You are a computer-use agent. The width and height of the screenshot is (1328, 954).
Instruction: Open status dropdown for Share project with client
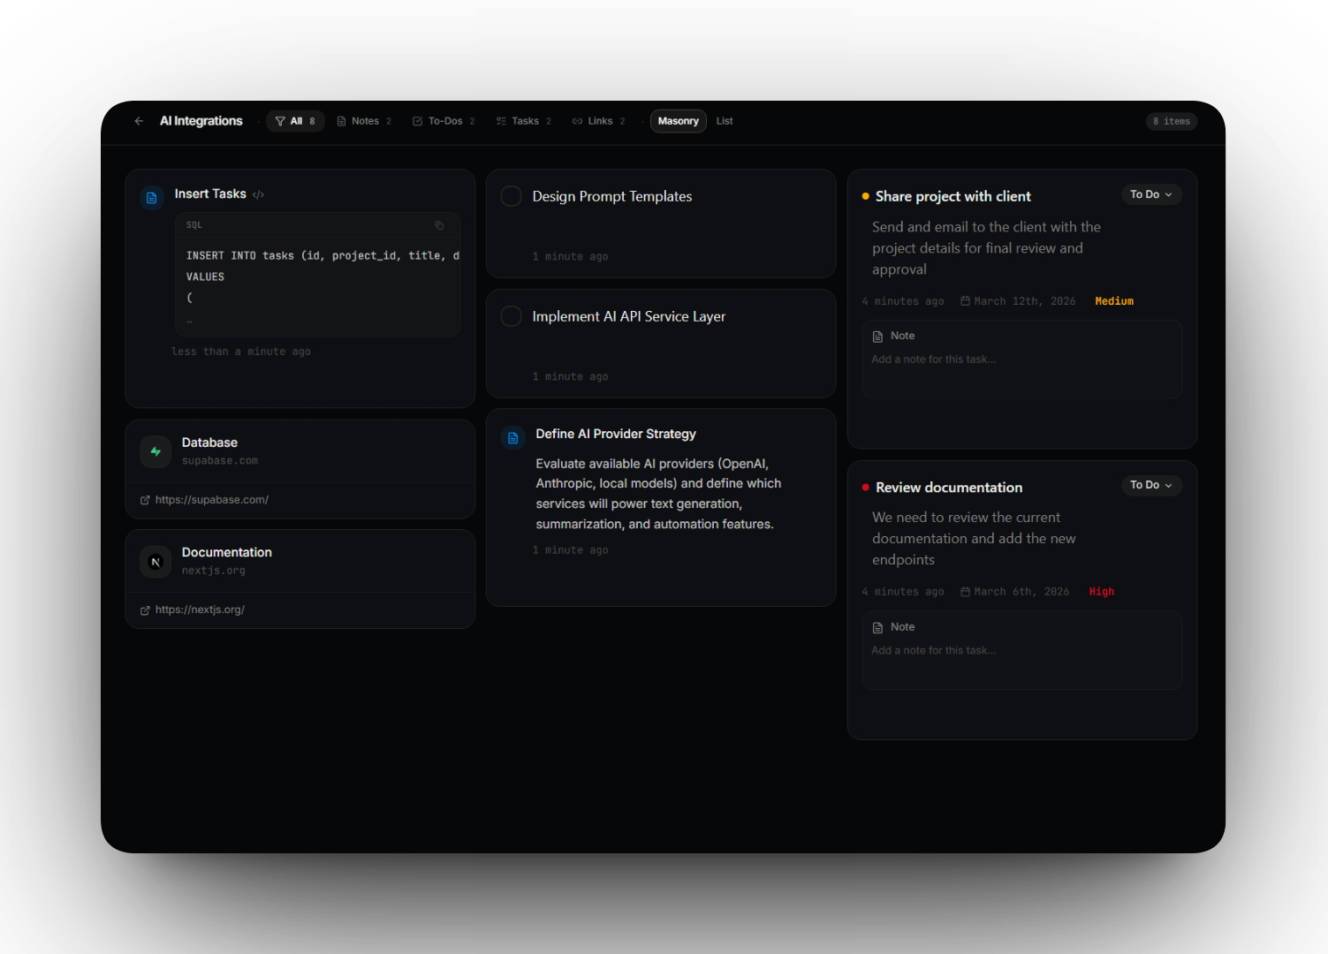pyautogui.click(x=1150, y=194)
